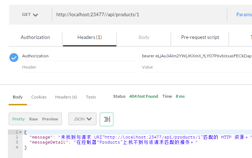This screenshot has width=252, height=158.
Task: Open the JSON format dropdown
Action: (x=82, y=119)
